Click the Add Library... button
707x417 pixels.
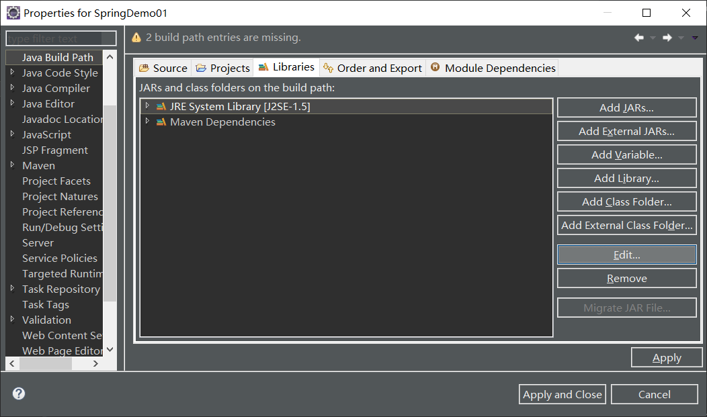pos(627,178)
